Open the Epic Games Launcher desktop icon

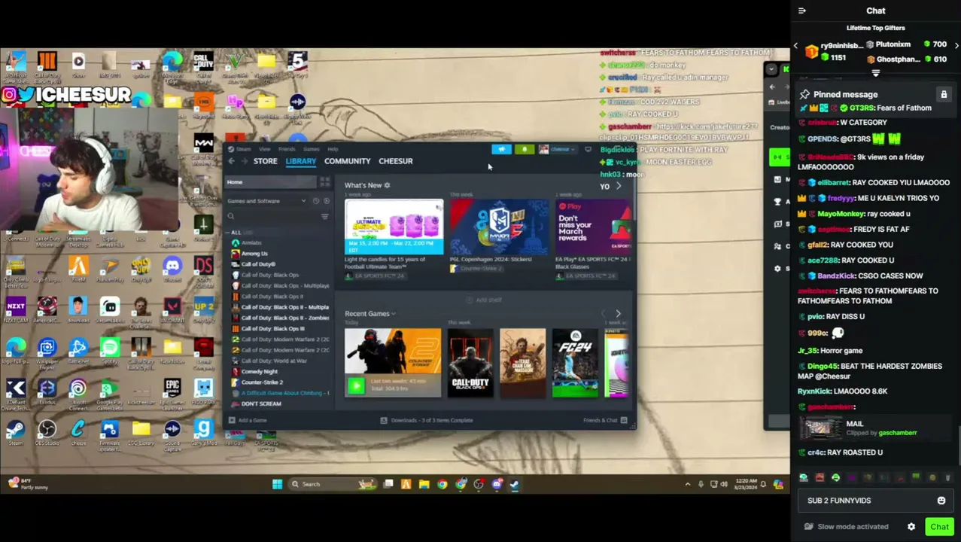[x=172, y=390]
